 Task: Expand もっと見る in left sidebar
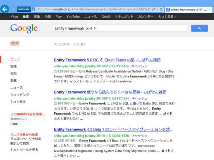pyautogui.click(x=18, y=102)
